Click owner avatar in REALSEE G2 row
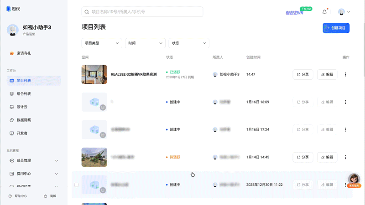365x205 pixels. click(215, 74)
